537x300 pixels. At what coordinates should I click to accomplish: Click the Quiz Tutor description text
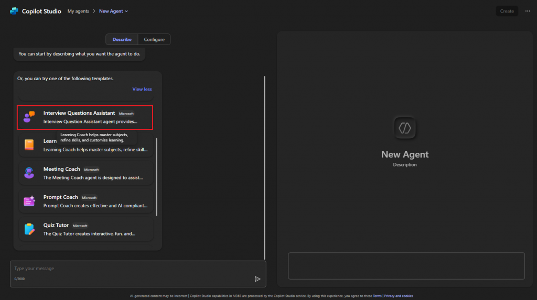pos(89,234)
